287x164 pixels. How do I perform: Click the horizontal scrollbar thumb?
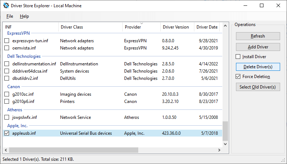[73, 150]
